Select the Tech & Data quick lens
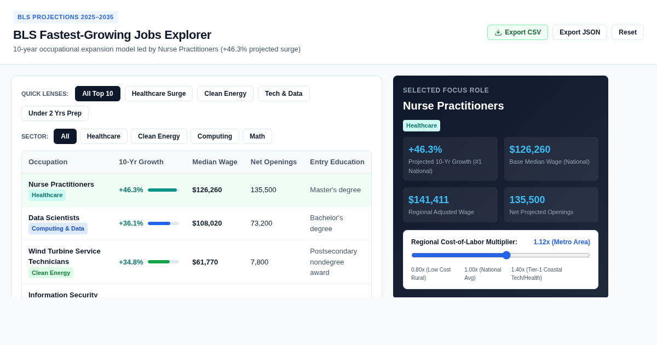The image size is (657, 345). (284, 94)
